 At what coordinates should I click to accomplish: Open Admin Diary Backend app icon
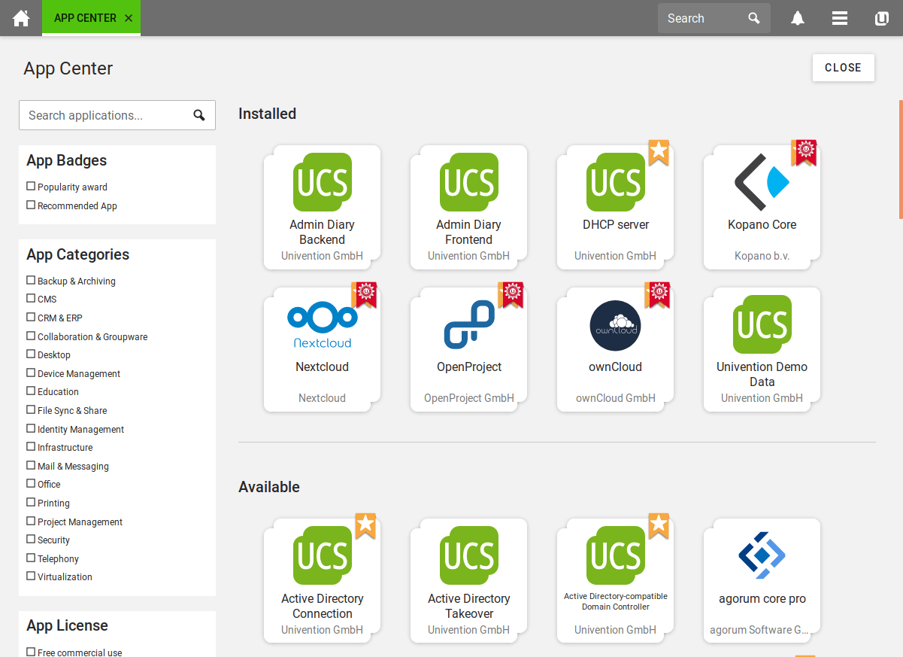click(323, 182)
